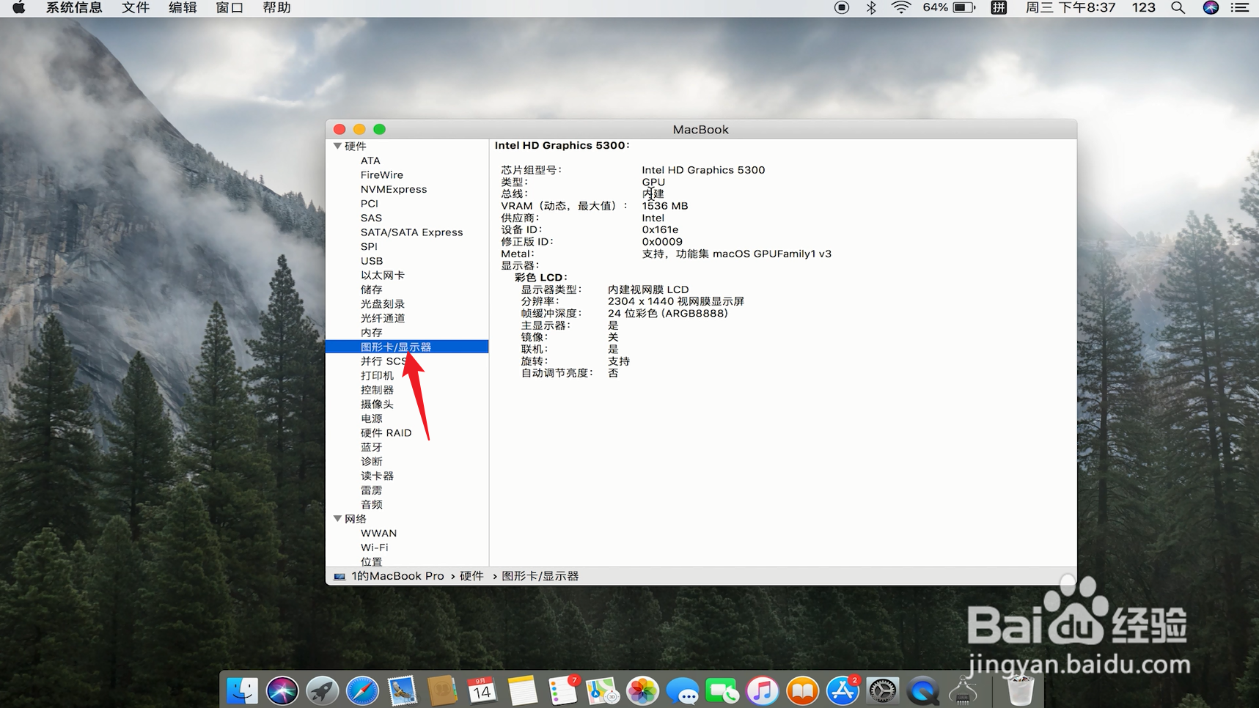Collapse the 硬件 disclosure triangle
The image size is (1259, 708).
click(337, 146)
